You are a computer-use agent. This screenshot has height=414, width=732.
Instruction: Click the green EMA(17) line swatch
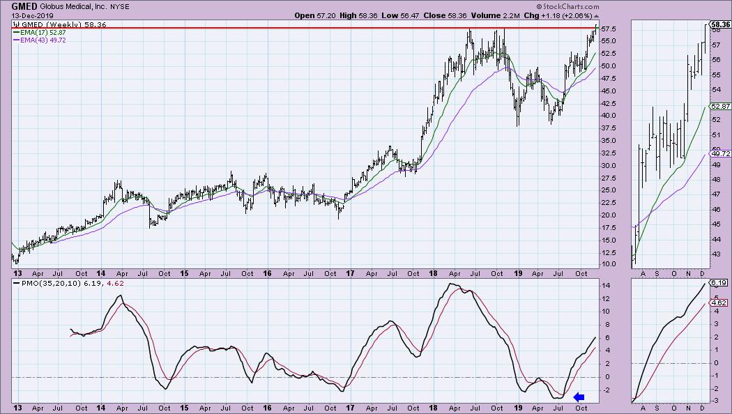pyautogui.click(x=16, y=33)
